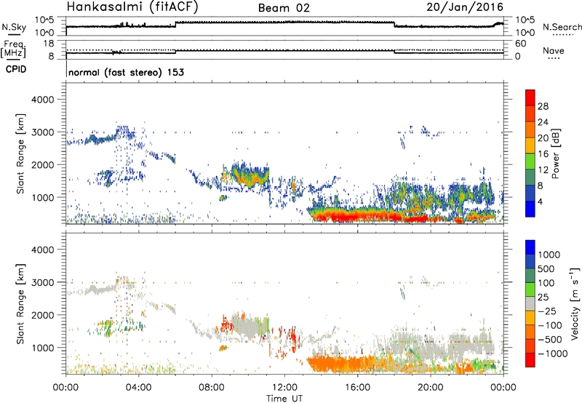This screenshot has width=582, height=403.
Task: Click the N.Sky axis label
Action: point(14,27)
